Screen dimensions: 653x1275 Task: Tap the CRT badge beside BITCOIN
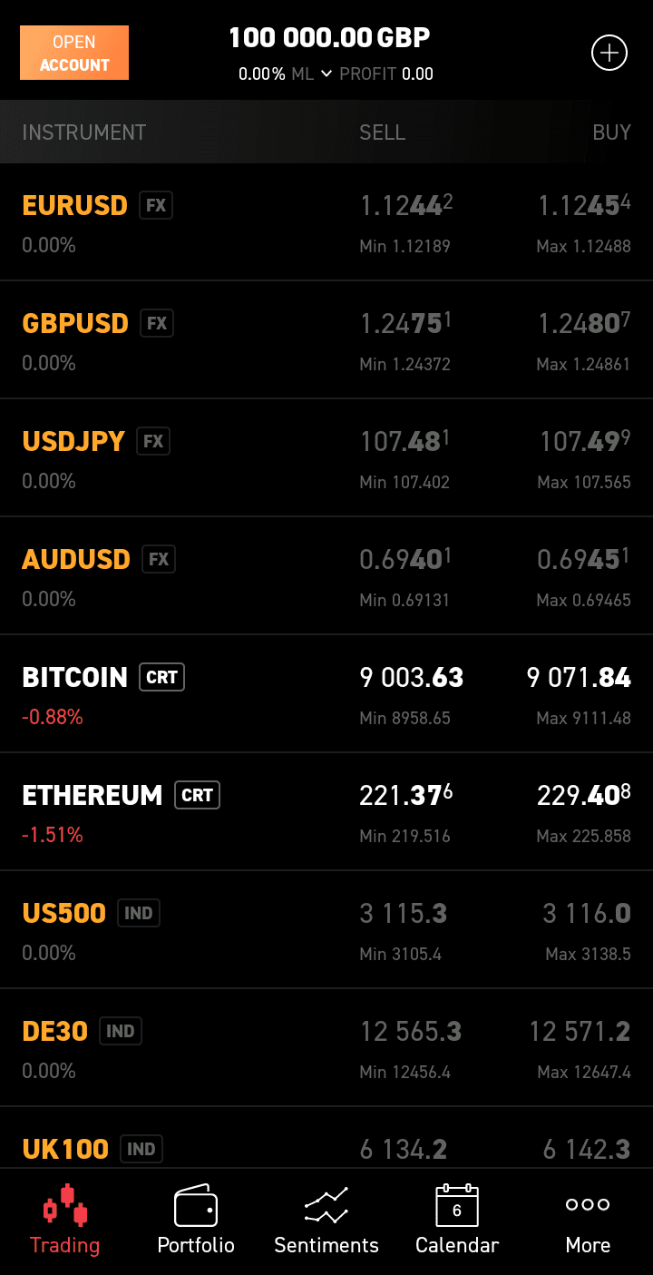click(x=161, y=677)
